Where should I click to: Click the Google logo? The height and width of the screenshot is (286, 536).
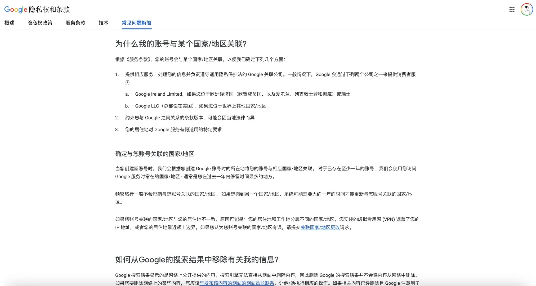[16, 10]
